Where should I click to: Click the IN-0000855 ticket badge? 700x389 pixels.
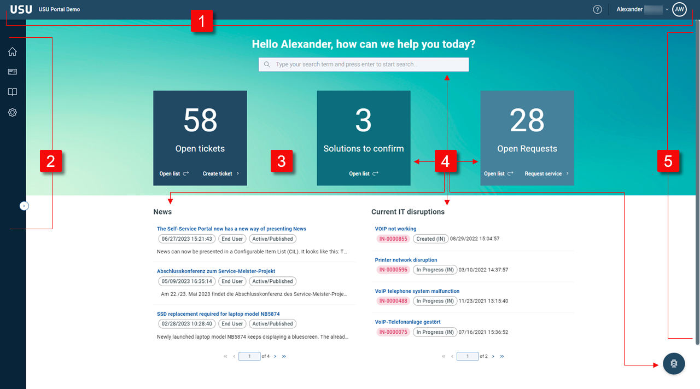pos(393,239)
